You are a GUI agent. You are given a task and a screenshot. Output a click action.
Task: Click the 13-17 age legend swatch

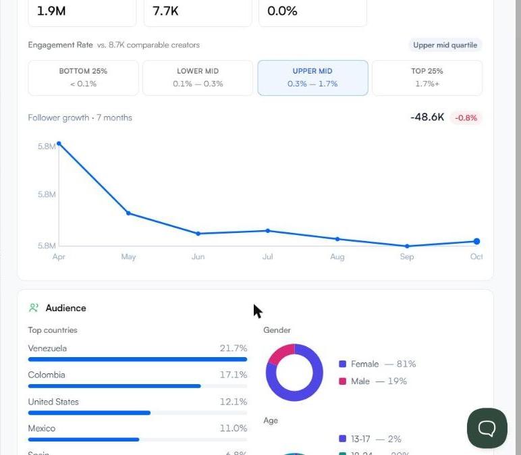coord(342,439)
